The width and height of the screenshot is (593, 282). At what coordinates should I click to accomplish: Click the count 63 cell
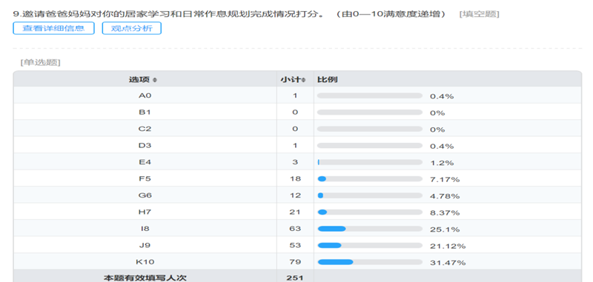point(295,229)
